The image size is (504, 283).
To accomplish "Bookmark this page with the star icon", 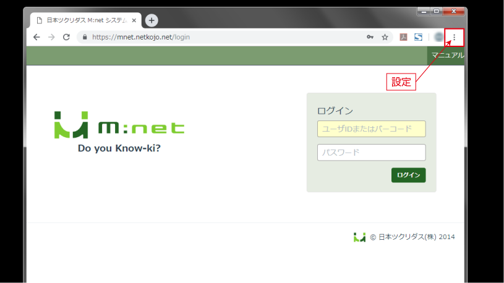I will [x=385, y=37].
